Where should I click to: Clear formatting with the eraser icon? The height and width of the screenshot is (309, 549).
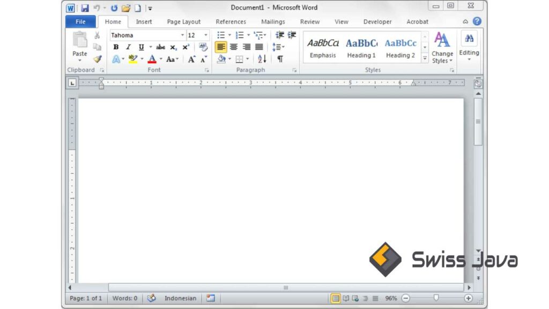(203, 47)
